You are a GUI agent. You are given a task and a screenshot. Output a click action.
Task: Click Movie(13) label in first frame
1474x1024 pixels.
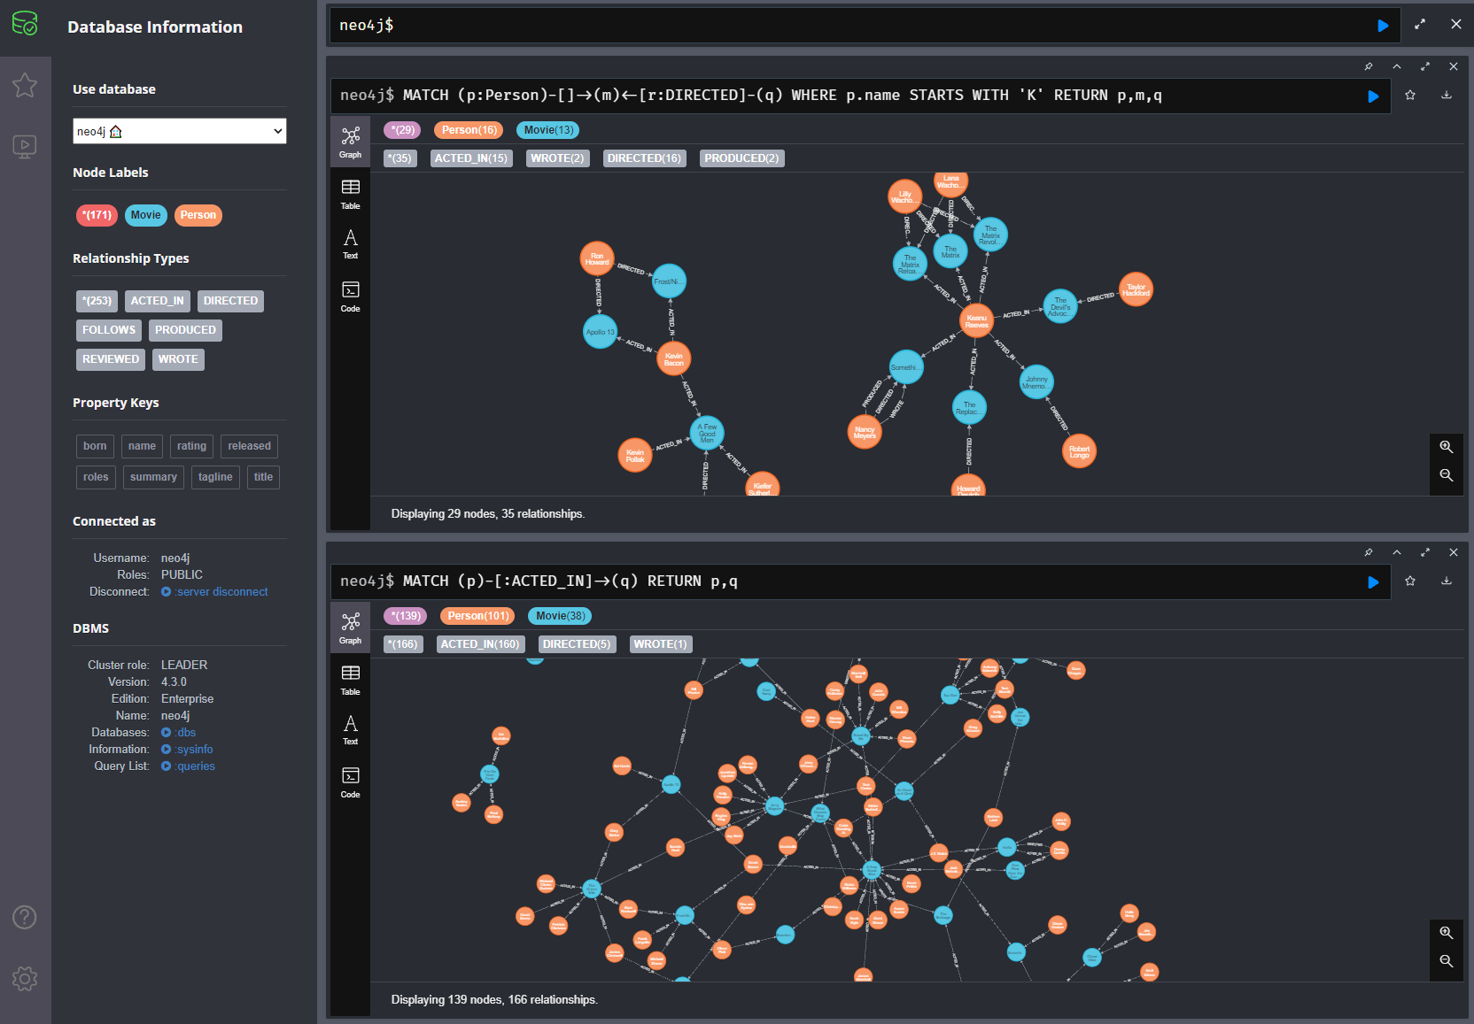pos(548,130)
